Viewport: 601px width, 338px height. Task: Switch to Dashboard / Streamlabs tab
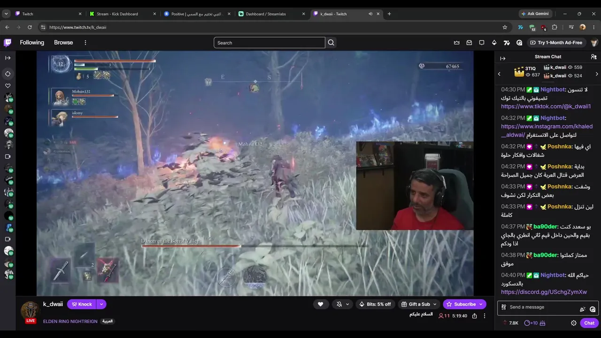point(271,14)
